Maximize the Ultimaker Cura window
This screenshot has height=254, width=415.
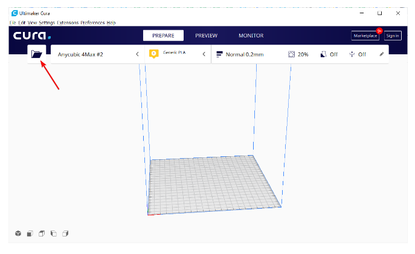[379, 13]
